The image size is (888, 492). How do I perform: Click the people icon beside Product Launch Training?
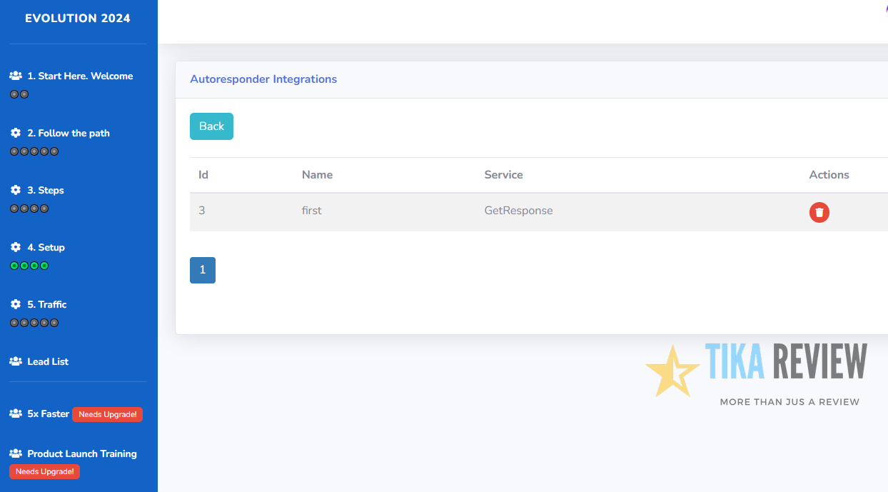(x=16, y=453)
